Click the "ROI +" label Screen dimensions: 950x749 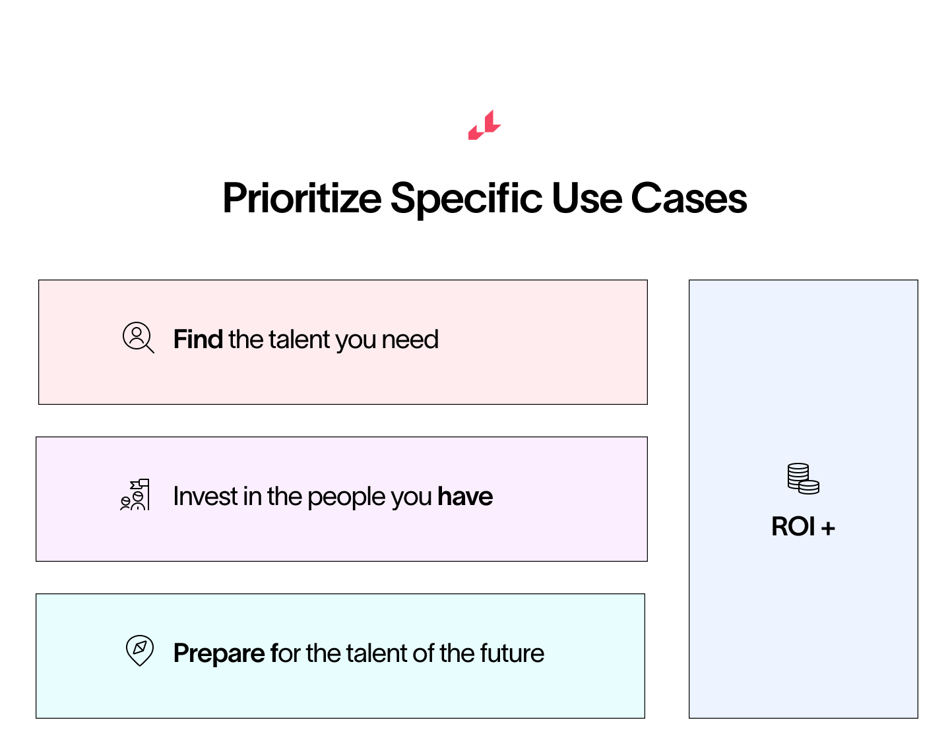pyautogui.click(x=803, y=527)
